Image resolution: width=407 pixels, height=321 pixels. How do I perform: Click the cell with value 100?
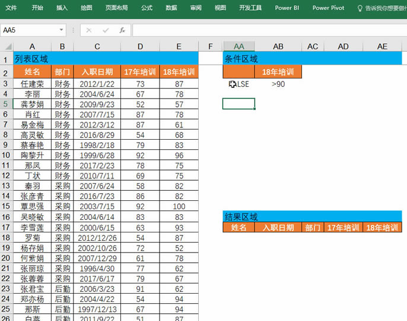pos(179,206)
